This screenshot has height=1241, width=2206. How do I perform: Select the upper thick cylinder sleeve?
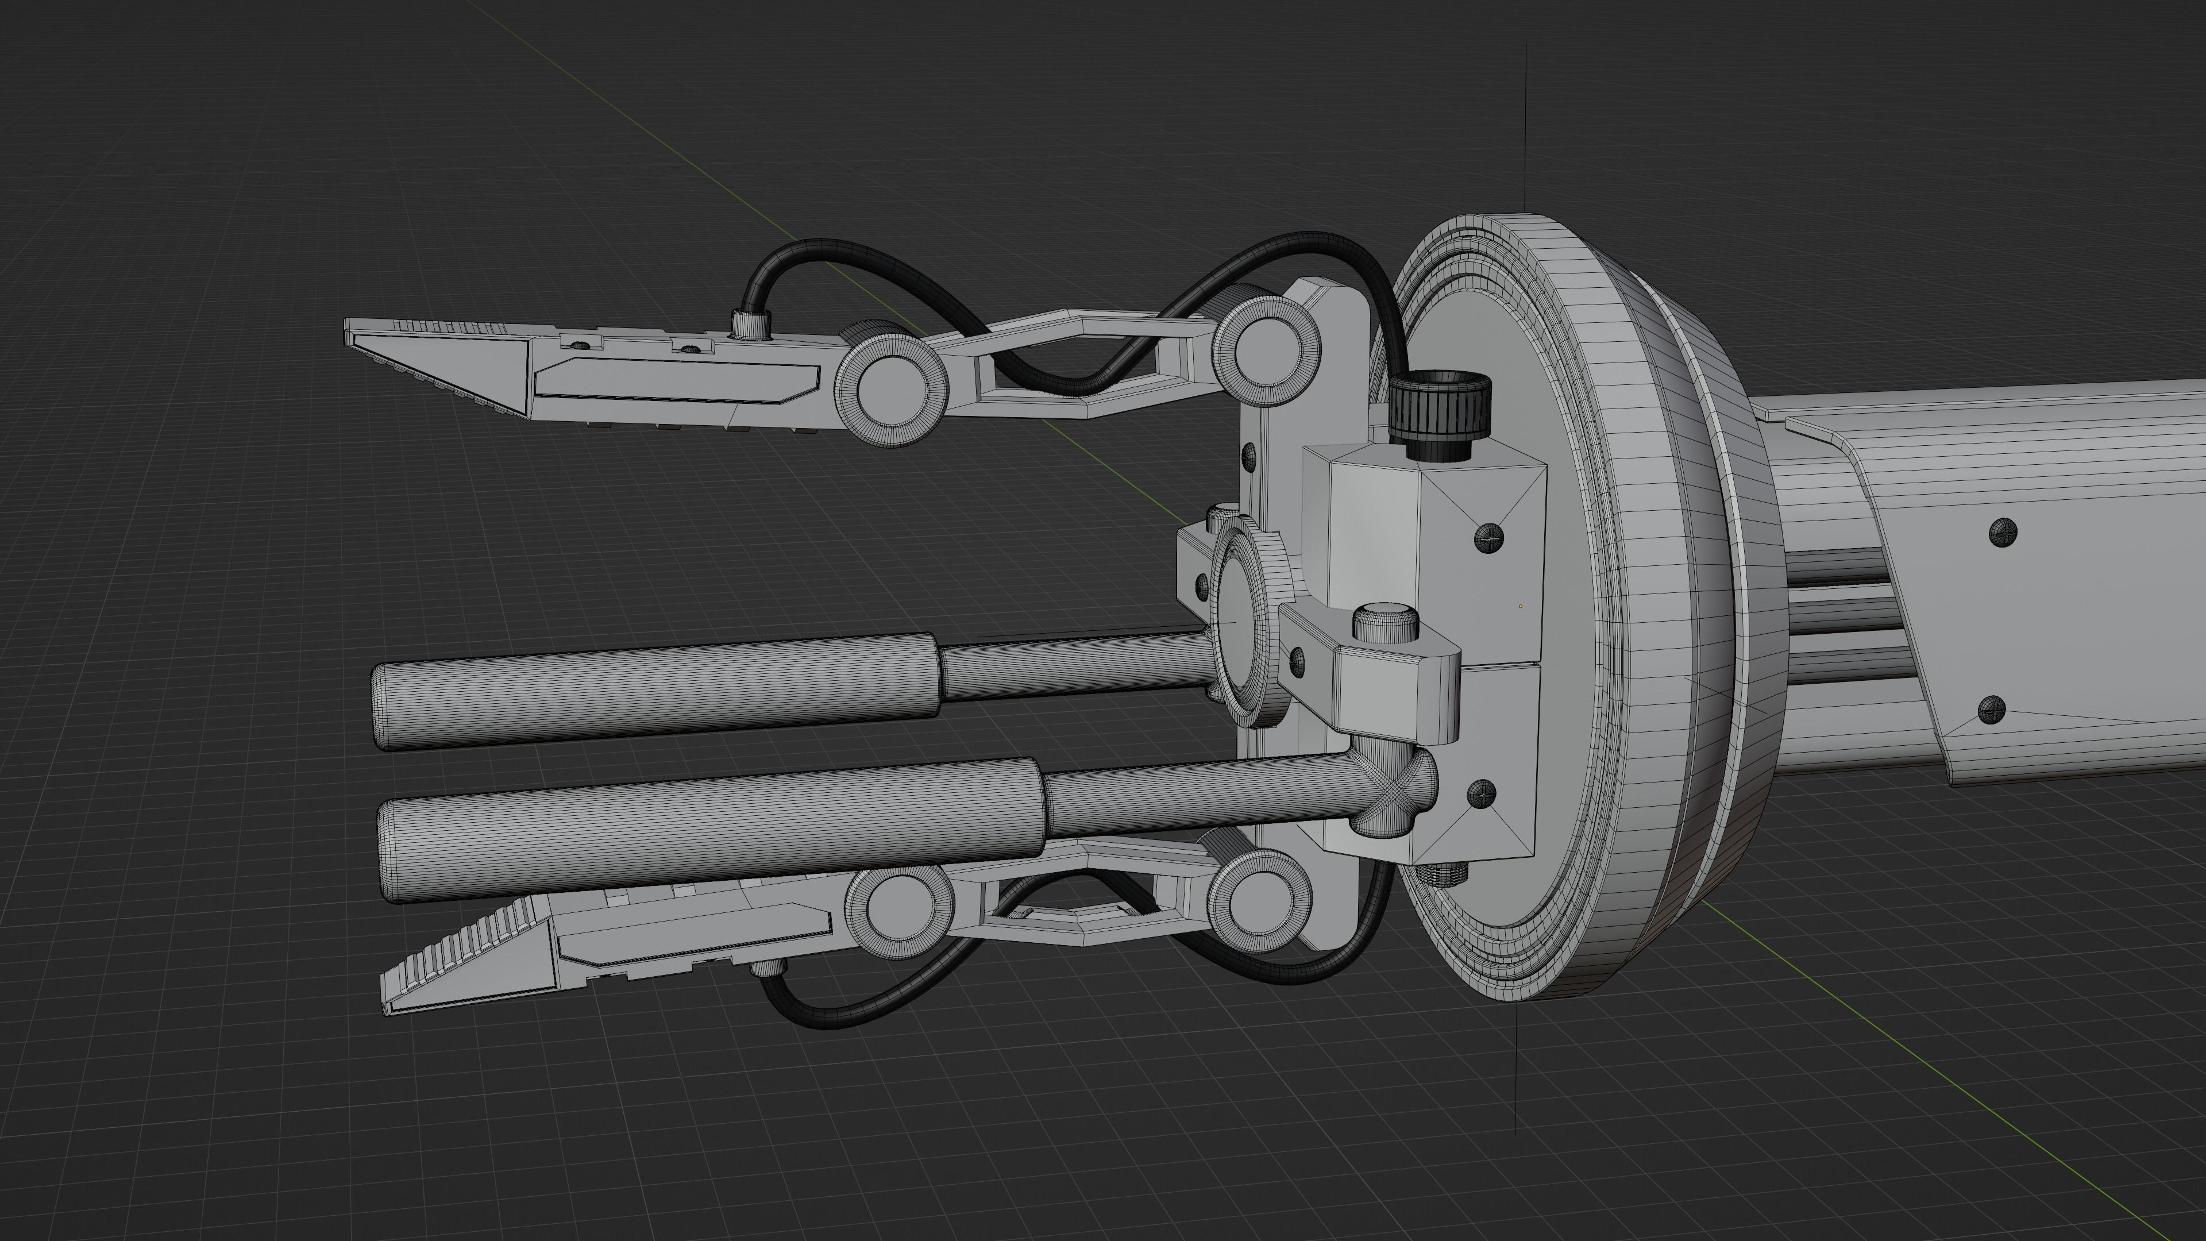(x=656, y=692)
